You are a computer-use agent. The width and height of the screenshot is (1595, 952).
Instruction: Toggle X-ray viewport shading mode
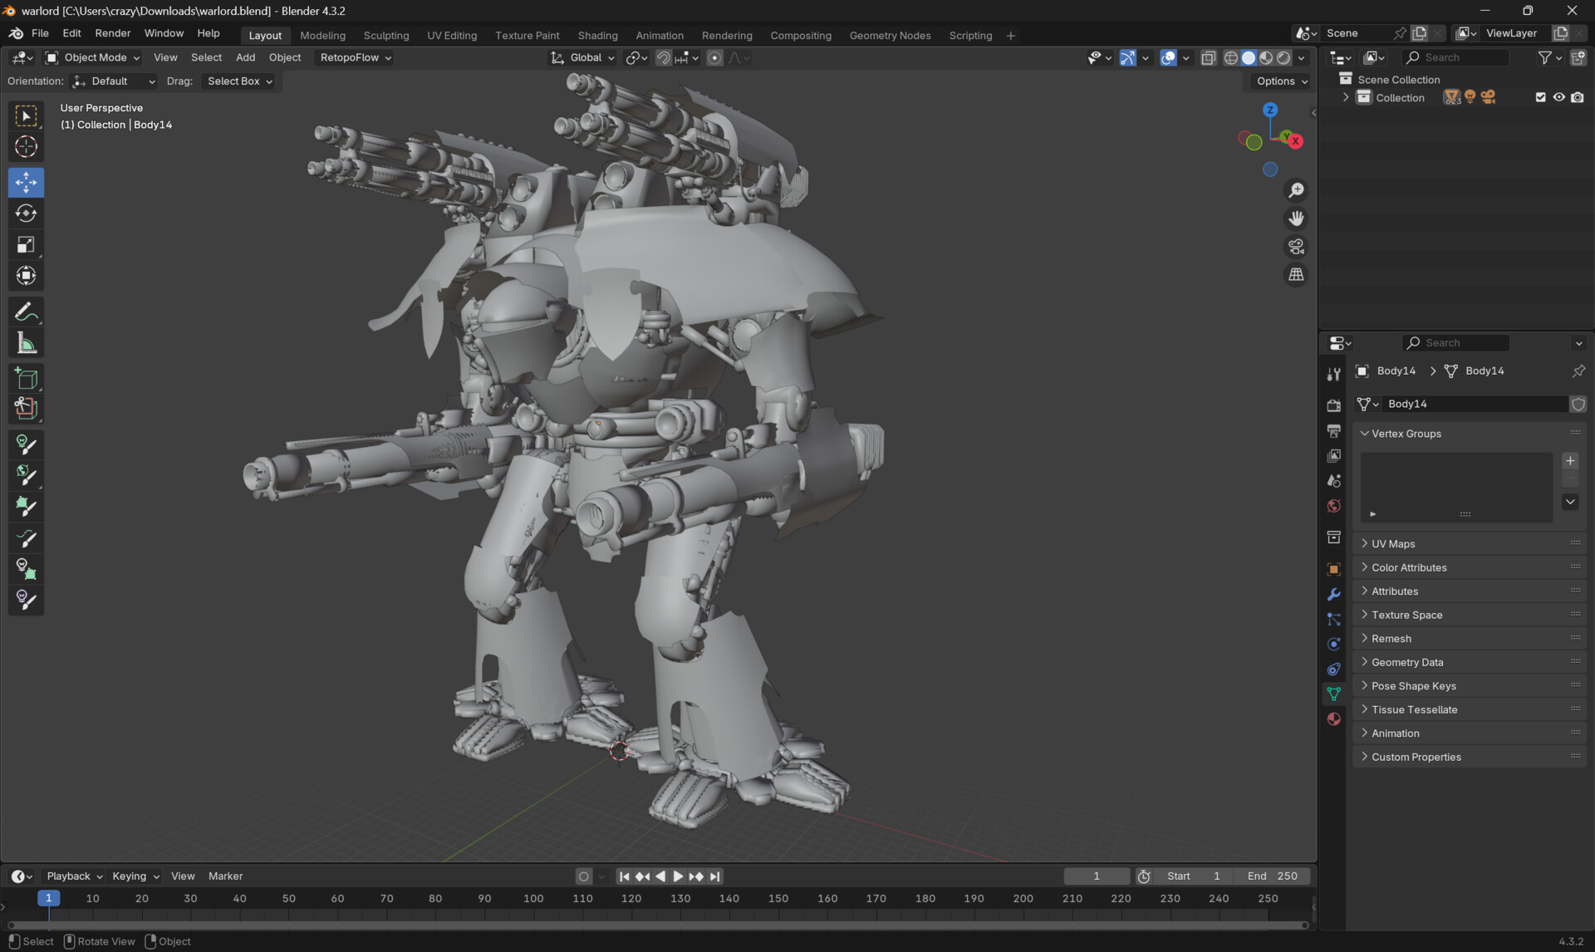[1209, 57]
